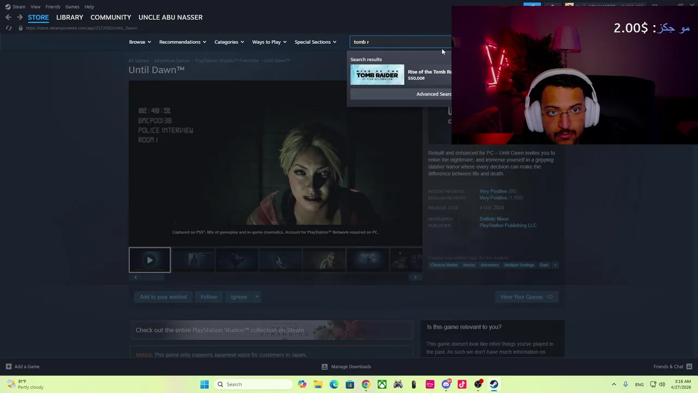Select Rise of the Tomb Raider result
The width and height of the screenshot is (698, 393).
[401, 75]
